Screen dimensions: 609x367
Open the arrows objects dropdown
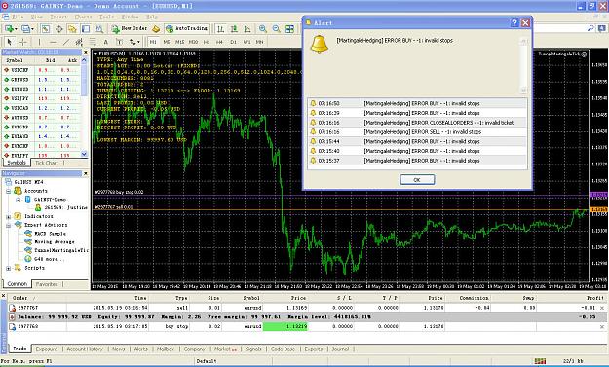tap(134, 42)
